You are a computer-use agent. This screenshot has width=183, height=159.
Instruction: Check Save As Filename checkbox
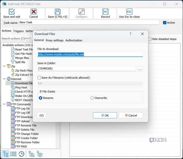39,78
